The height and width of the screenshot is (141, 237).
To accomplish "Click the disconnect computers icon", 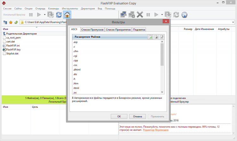I will (x=131, y=15).
